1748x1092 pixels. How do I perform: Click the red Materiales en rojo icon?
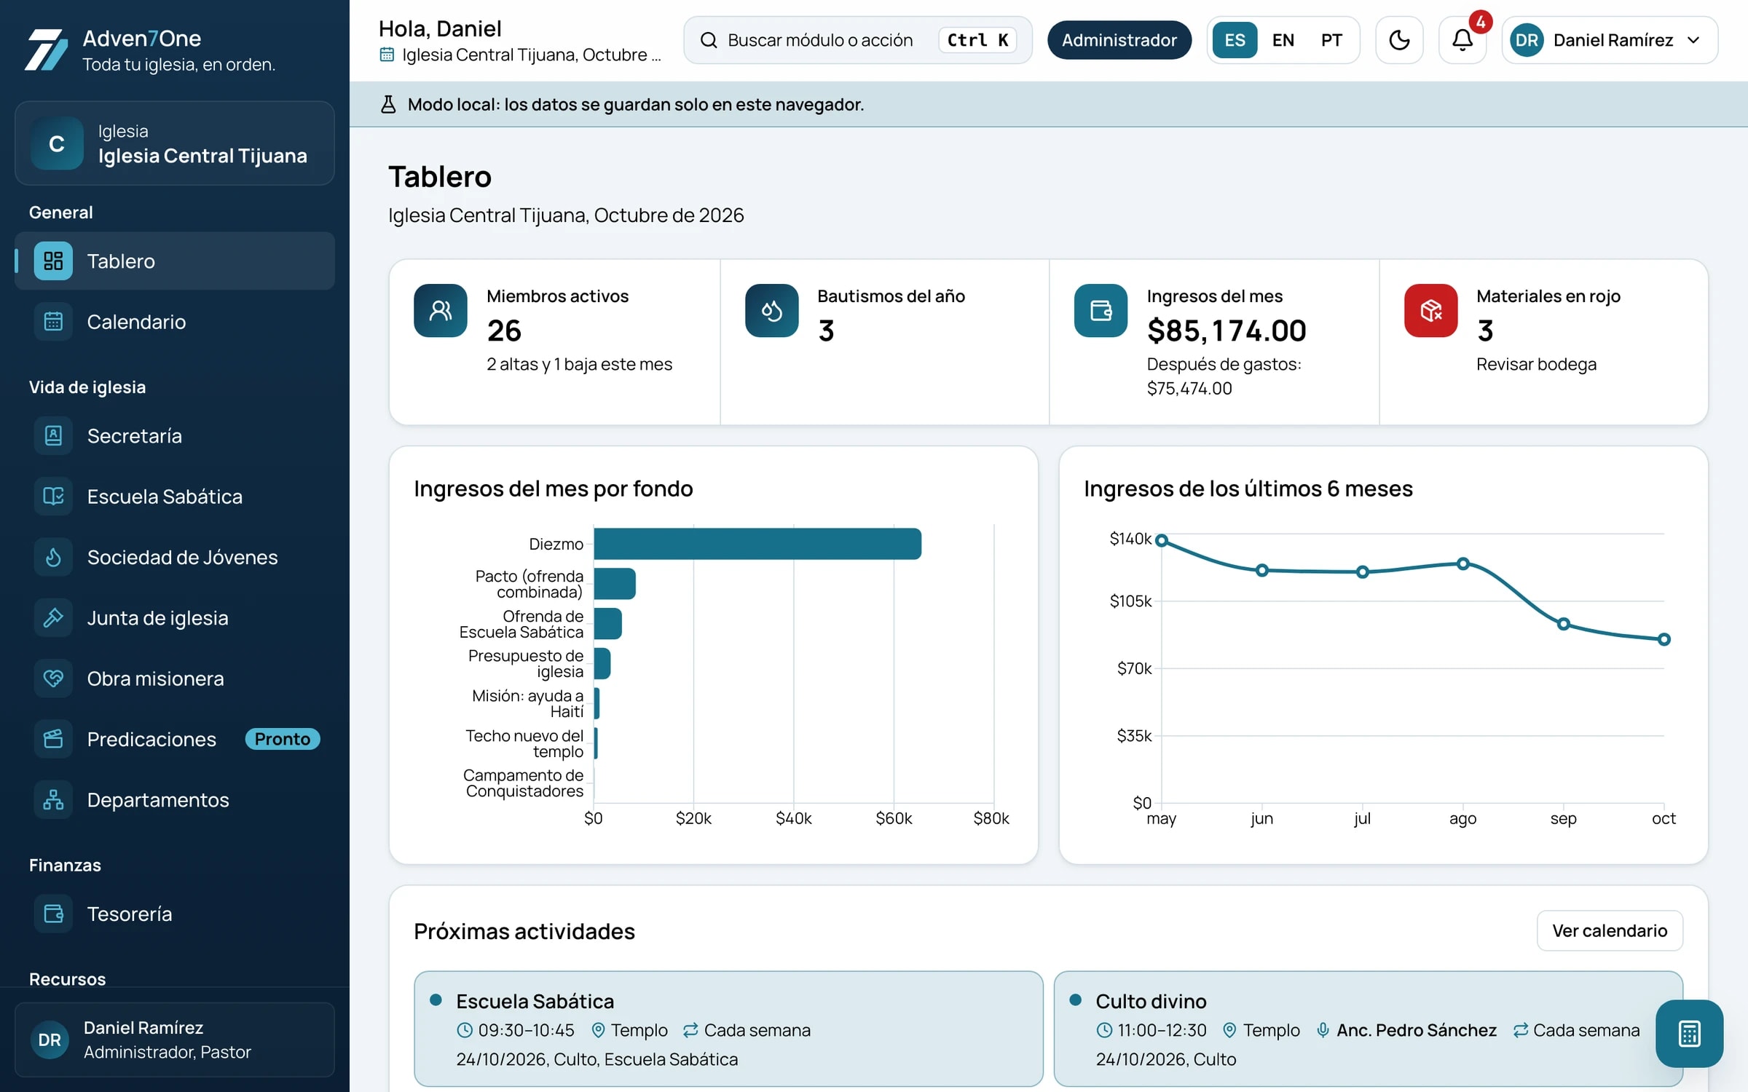click(1430, 310)
